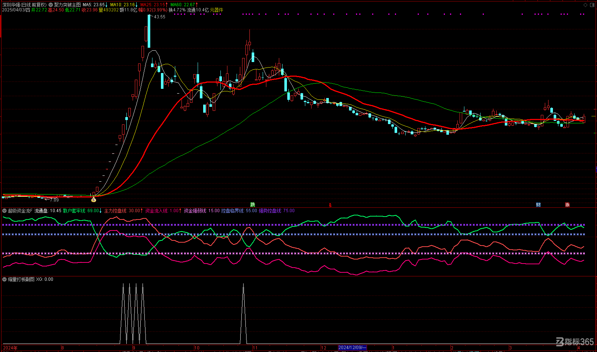
Task: Click the month 9 mark on time axis
Action: click(134, 348)
